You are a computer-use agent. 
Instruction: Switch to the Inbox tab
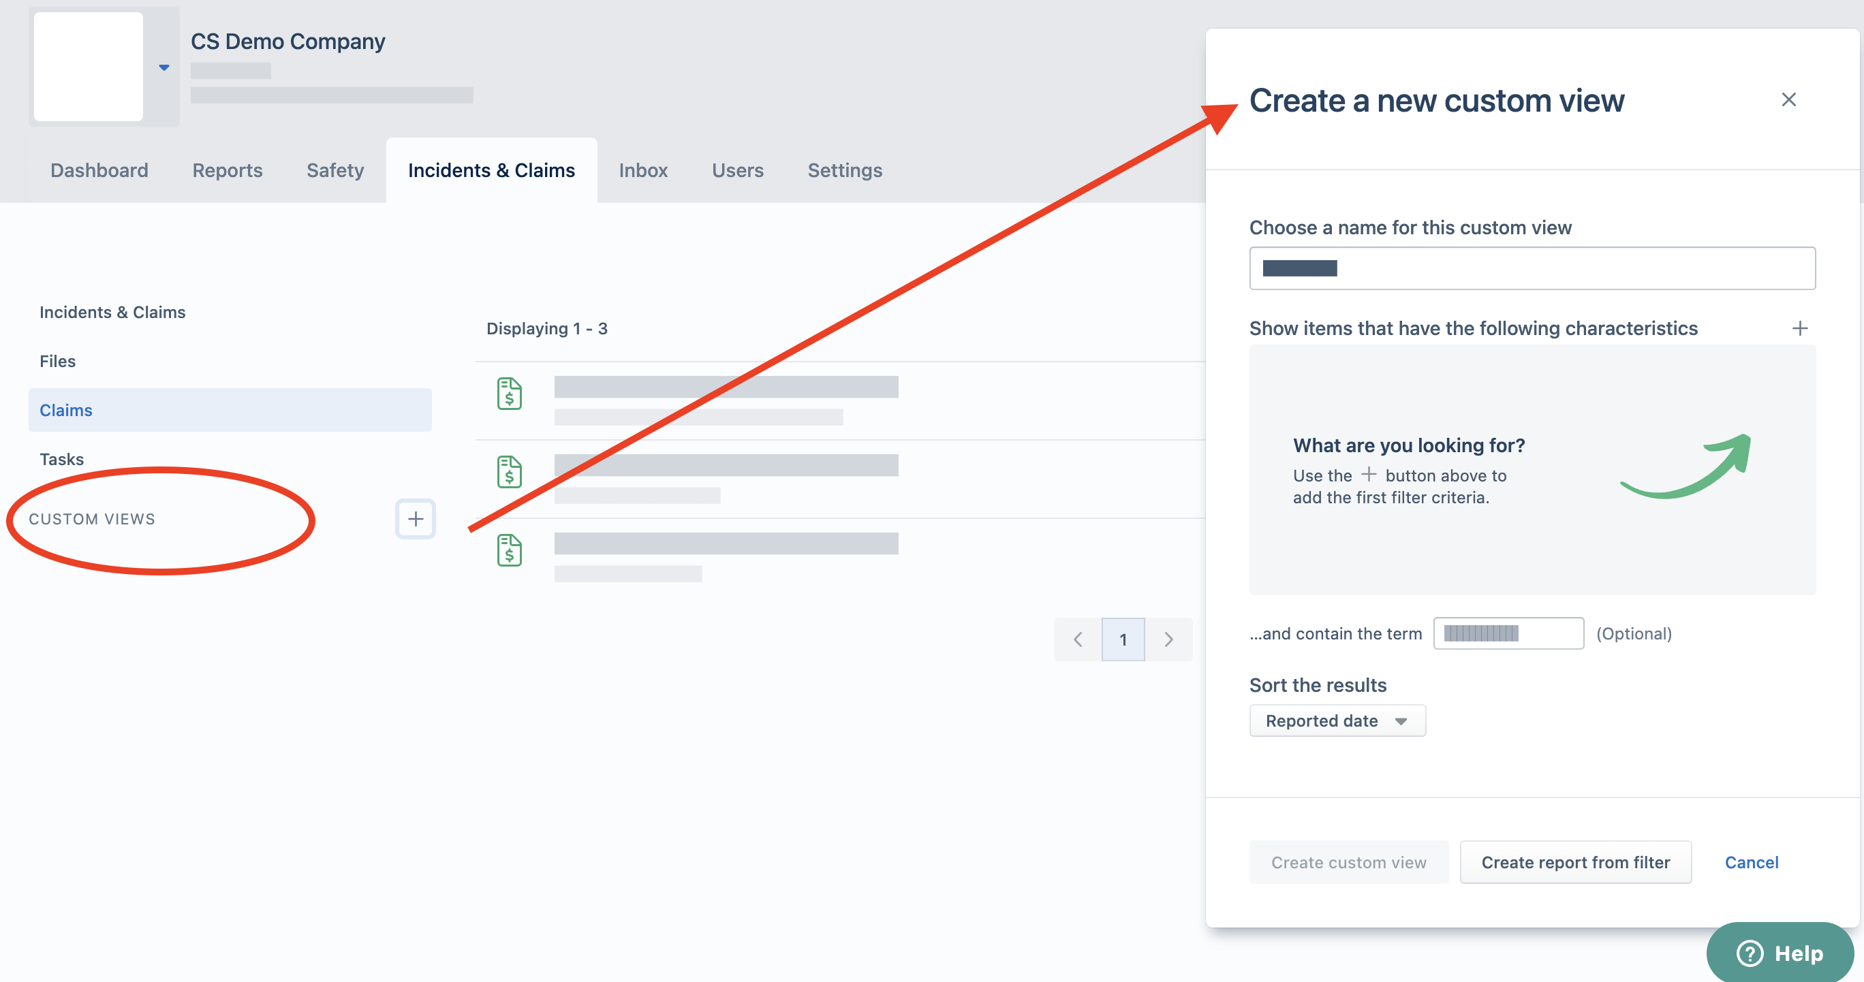642,170
